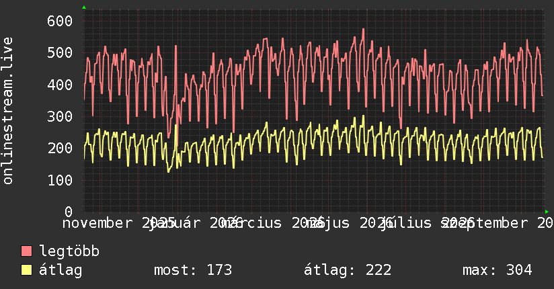Click the május x-axis date label
Viewport: 554px width, 289px height.
[x=328, y=224]
